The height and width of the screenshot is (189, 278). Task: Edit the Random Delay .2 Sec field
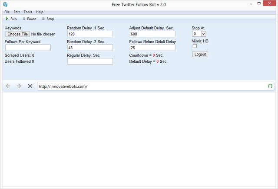90,48
